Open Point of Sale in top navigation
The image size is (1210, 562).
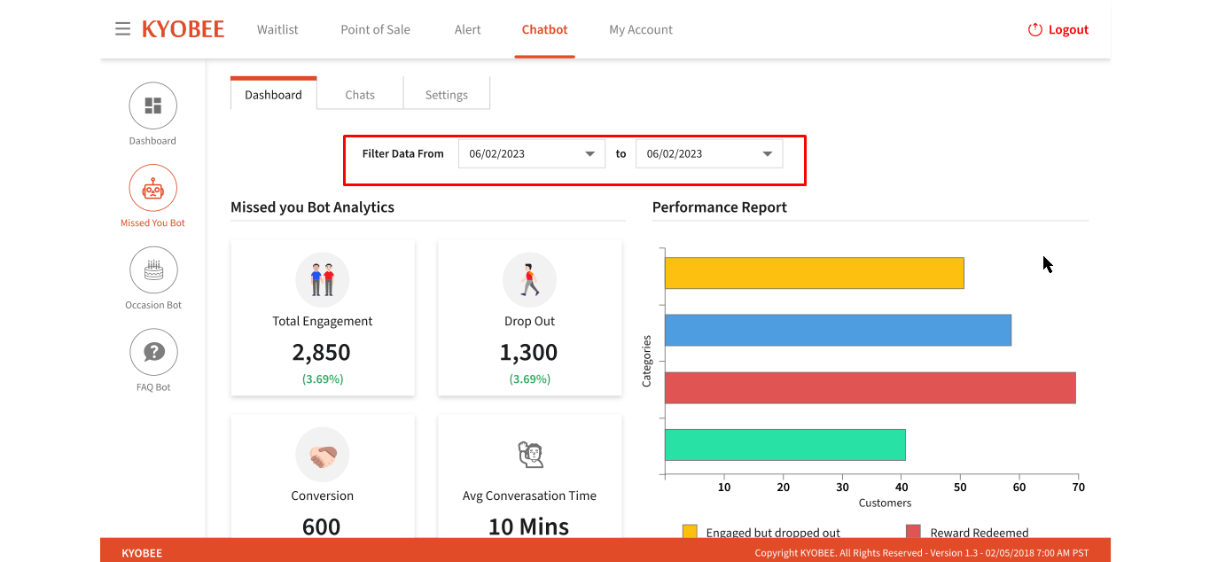click(x=376, y=29)
